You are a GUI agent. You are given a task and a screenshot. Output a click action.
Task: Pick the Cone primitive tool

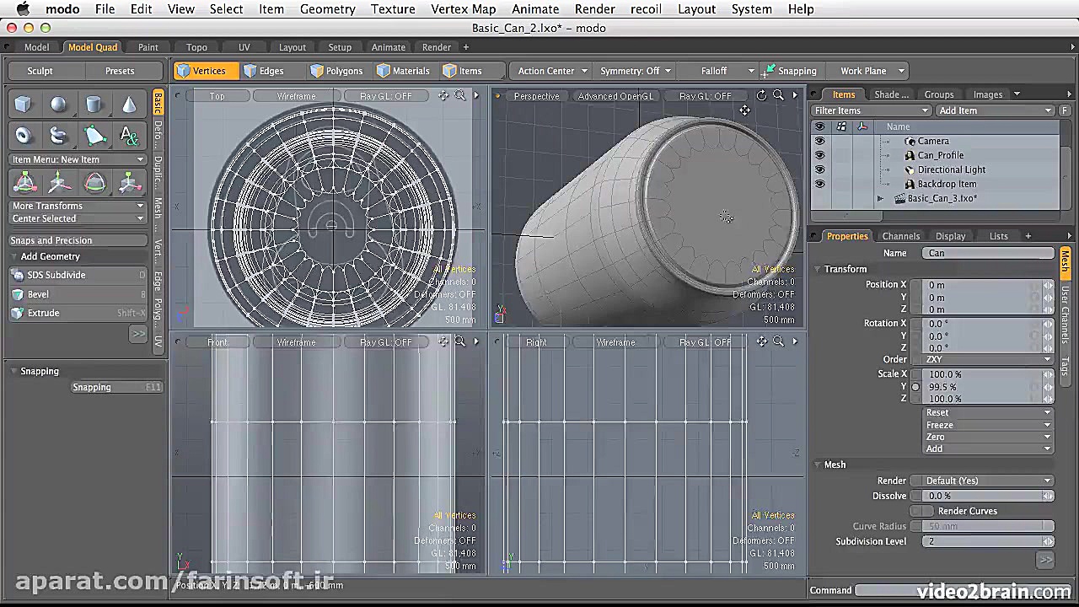tap(129, 105)
